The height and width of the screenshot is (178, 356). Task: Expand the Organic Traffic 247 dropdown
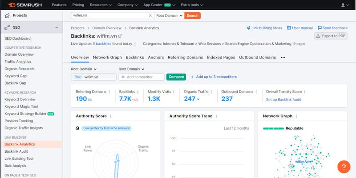pyautogui.click(x=198, y=99)
